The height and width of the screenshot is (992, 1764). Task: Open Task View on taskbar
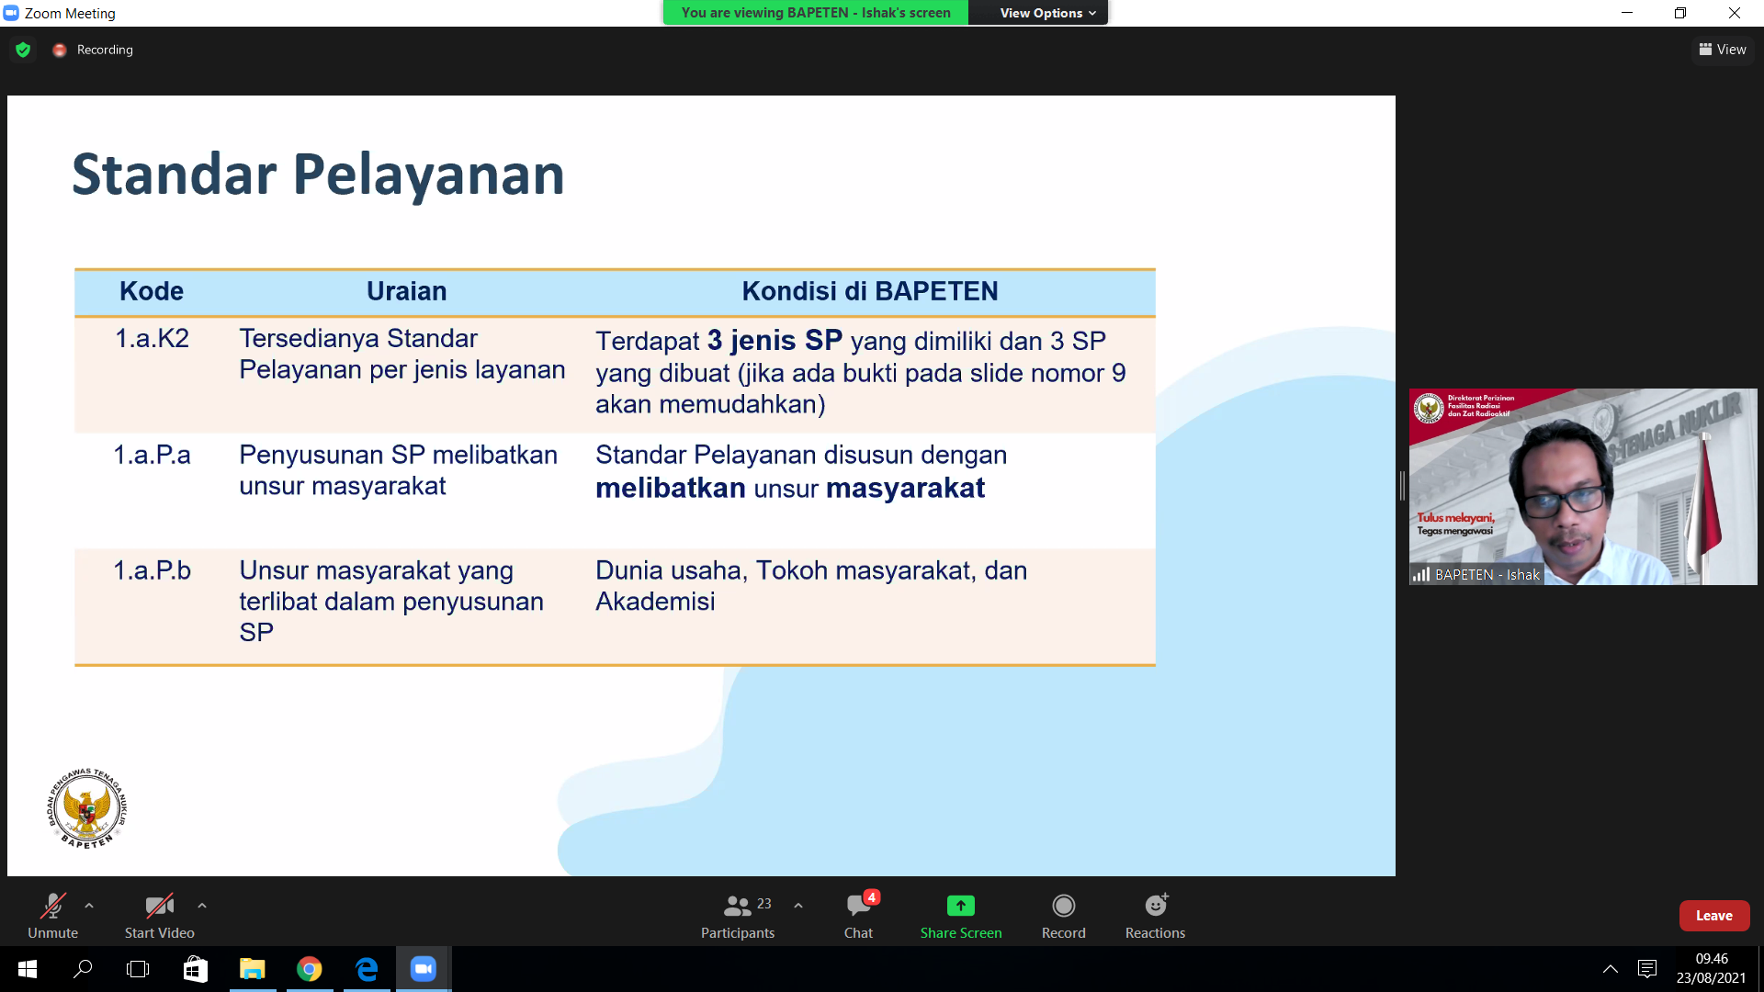(138, 969)
